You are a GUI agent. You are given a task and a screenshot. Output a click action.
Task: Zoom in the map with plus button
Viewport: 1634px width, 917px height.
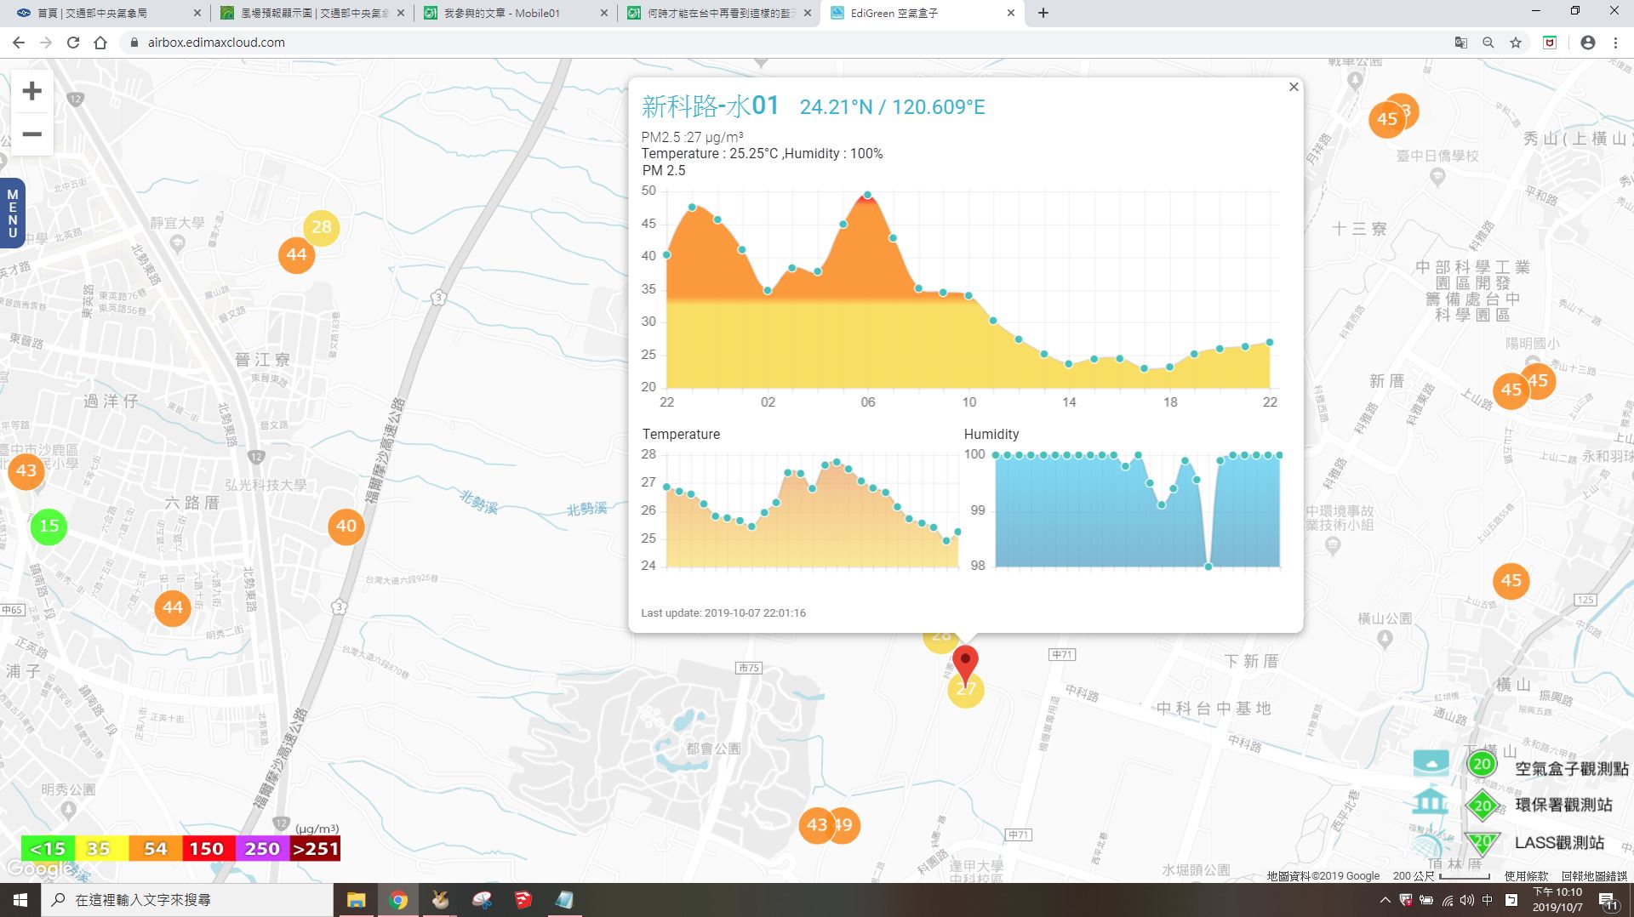(x=31, y=91)
